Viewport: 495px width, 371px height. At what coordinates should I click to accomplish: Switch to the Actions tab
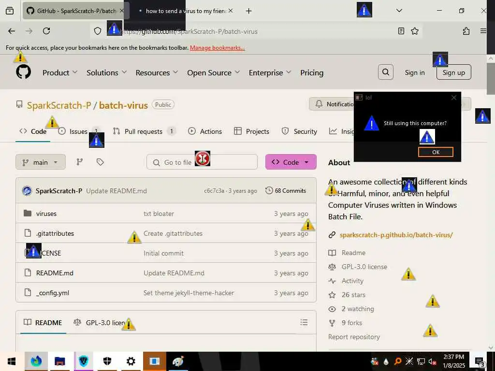[x=205, y=131]
